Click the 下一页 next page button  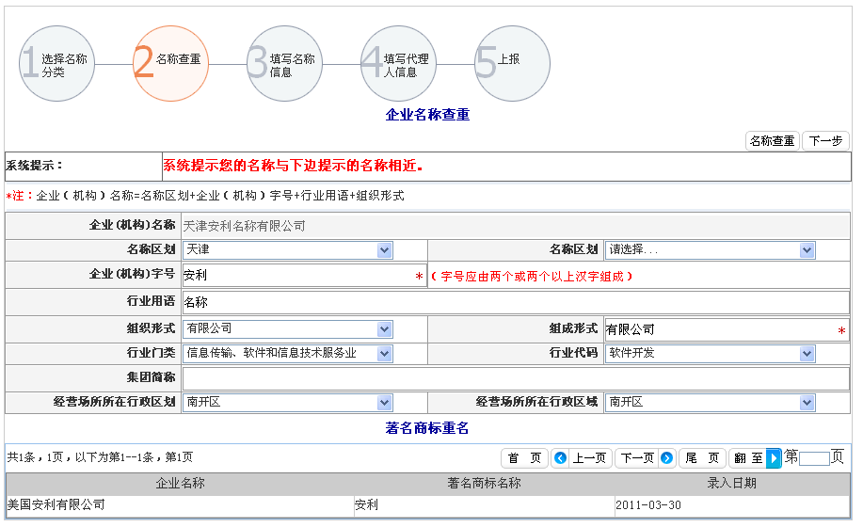(646, 458)
